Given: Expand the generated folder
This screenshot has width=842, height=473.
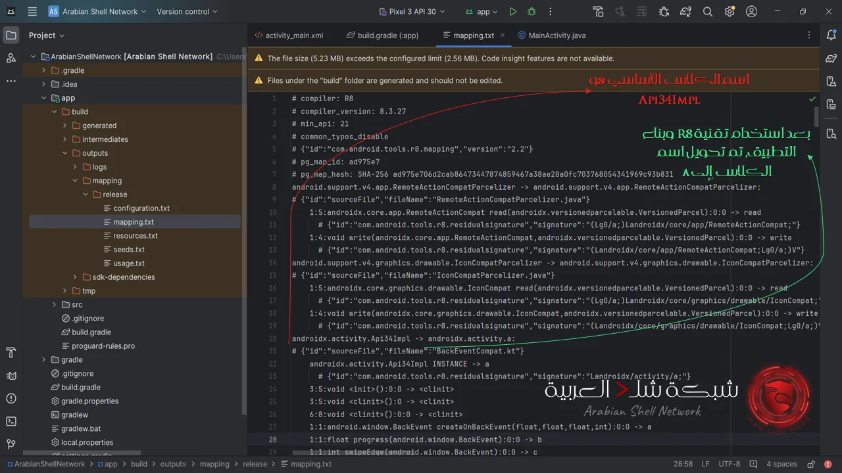Looking at the screenshot, I should pyautogui.click(x=65, y=125).
